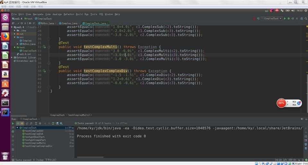
Task: Click the test breadcrumb in navigation bar
Action: click(29, 19)
